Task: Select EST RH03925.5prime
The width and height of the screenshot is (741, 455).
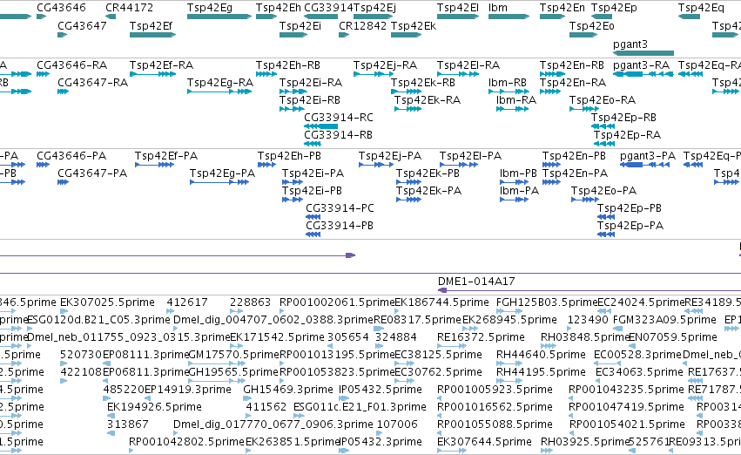Action: [586, 442]
